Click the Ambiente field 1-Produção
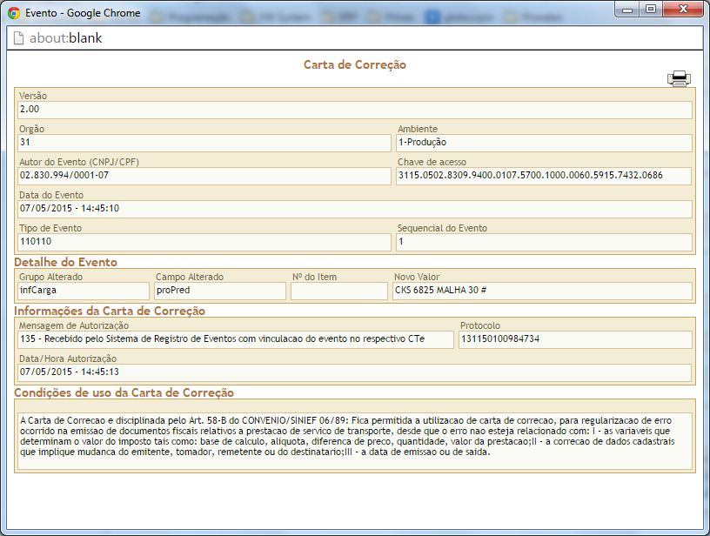Viewport: 710px width, 536px height. pyautogui.click(x=544, y=143)
